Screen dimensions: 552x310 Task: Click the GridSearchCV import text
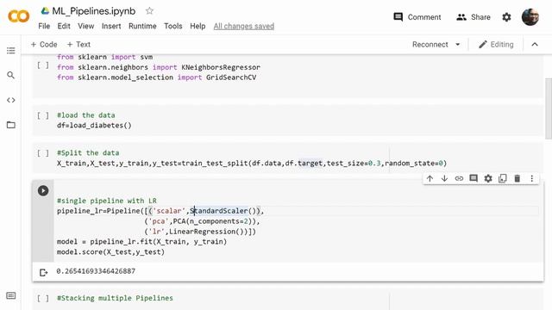coord(231,77)
